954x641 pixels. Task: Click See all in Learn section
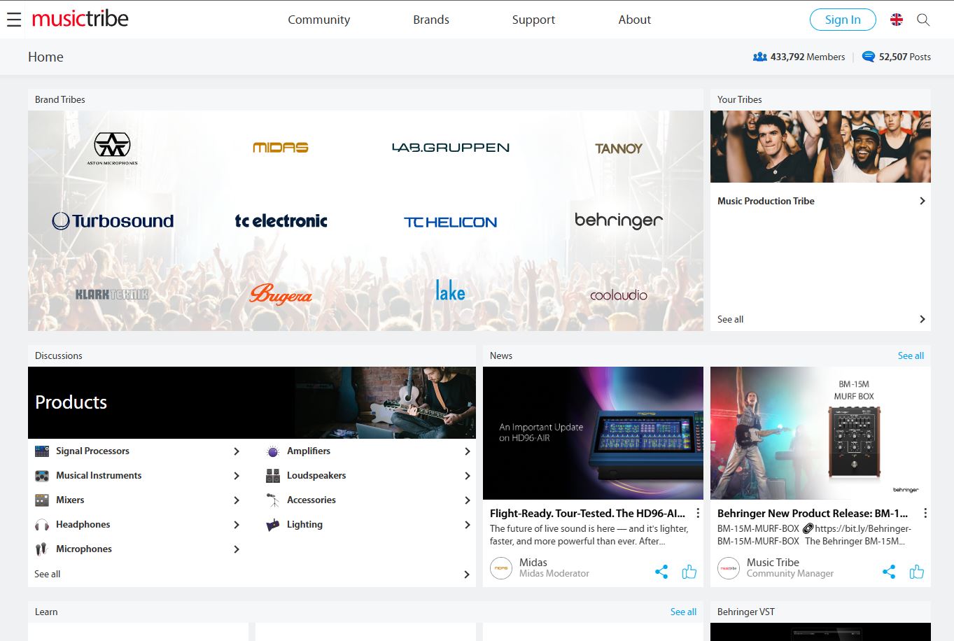click(x=683, y=612)
